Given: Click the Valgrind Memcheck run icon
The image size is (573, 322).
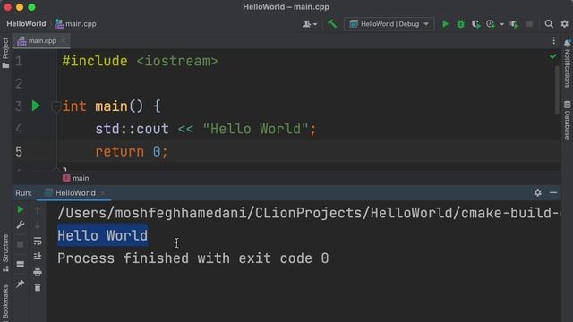Looking at the screenshot, I should (x=514, y=24).
